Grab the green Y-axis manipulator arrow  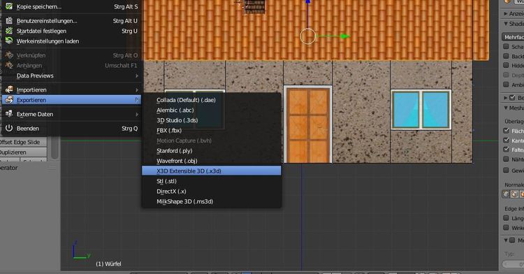point(345,36)
